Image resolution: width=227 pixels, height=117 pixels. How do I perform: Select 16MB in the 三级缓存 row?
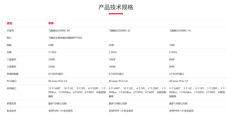(112, 67)
